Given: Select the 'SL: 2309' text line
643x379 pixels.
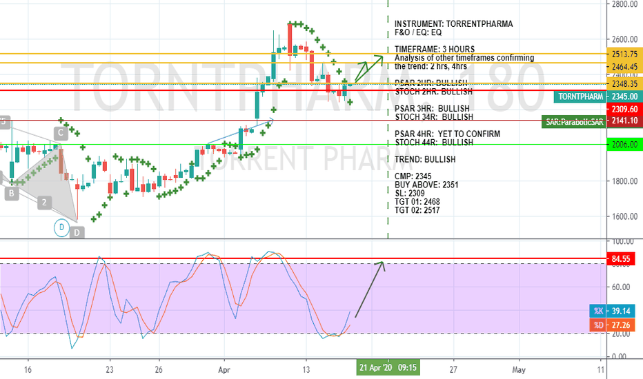Looking at the screenshot, I should tap(410, 194).
